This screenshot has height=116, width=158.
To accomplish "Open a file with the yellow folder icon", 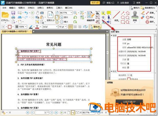I will (5, 15).
